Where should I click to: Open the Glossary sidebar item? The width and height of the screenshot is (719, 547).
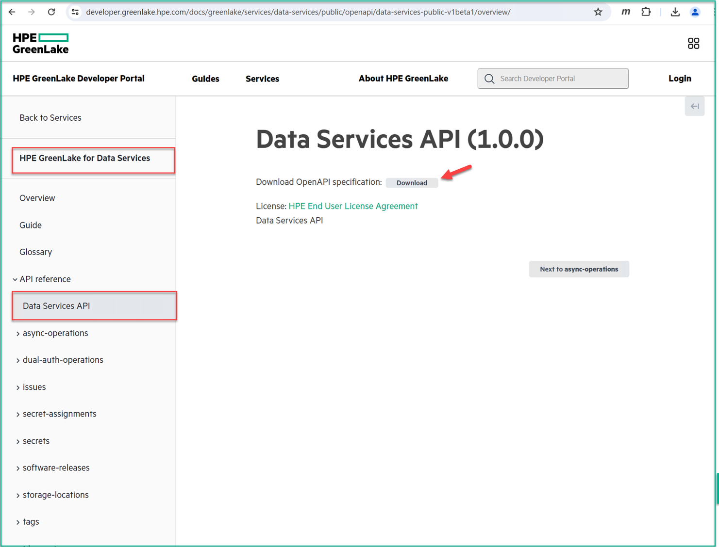pos(36,252)
